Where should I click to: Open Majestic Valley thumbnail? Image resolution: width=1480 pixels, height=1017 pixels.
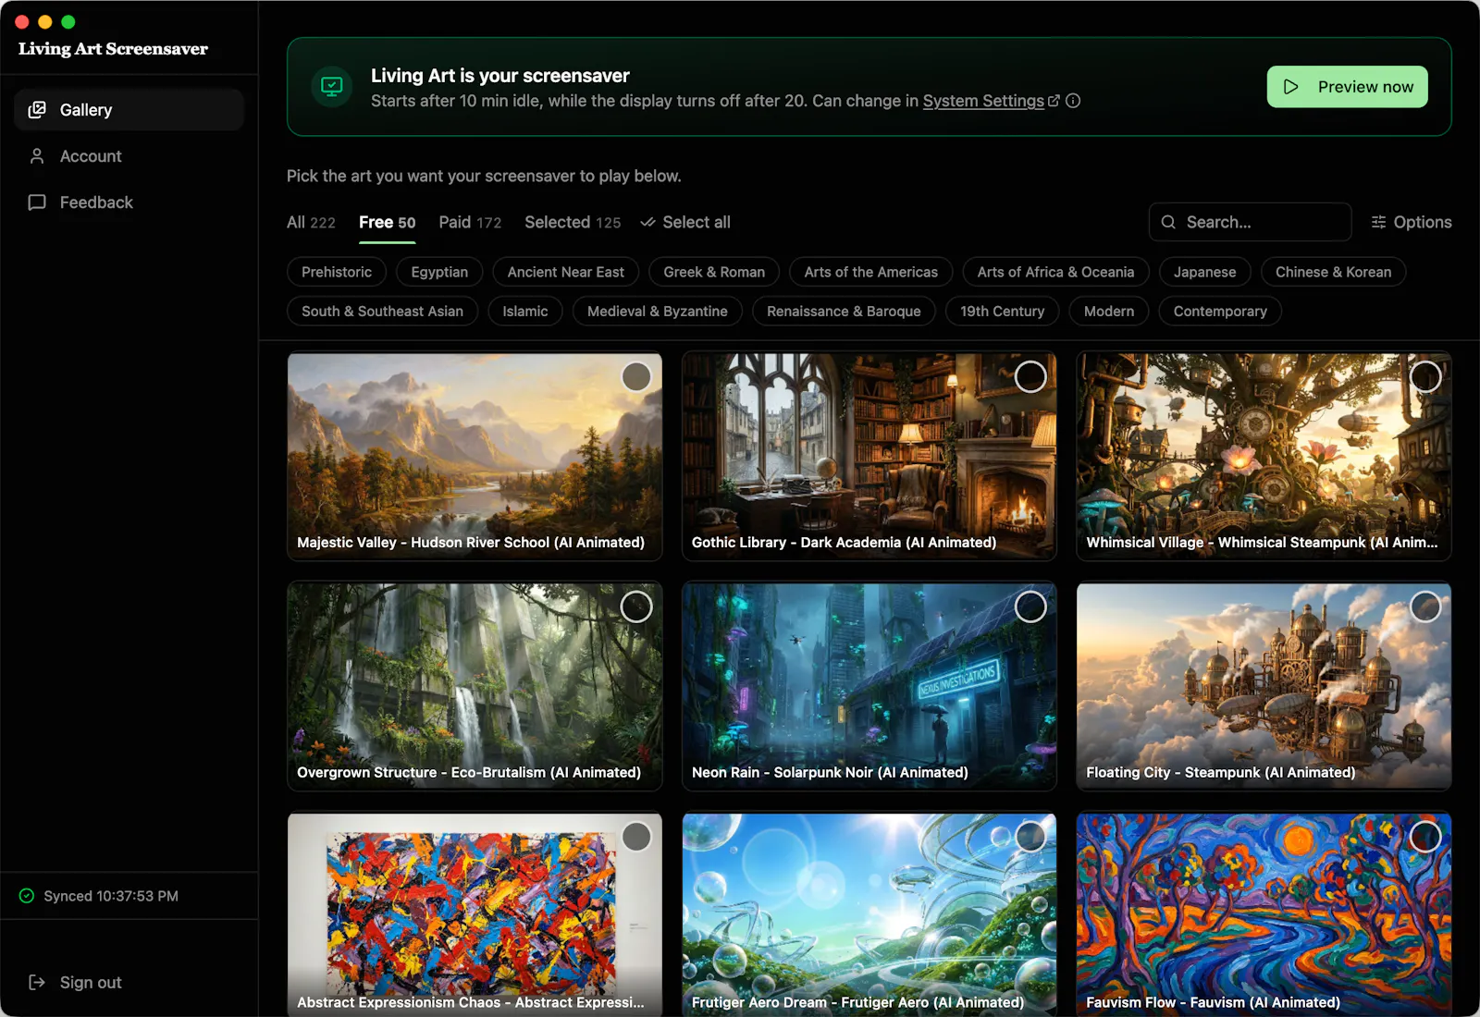point(475,457)
